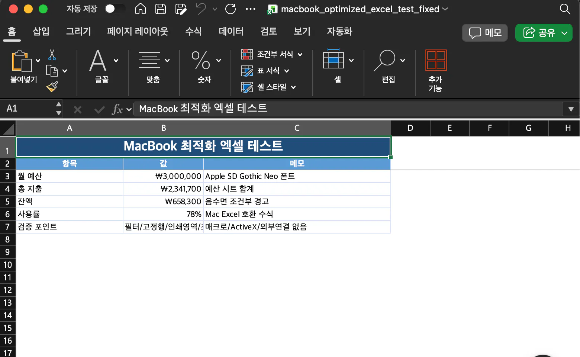This screenshot has height=357, width=580.
Task: Expand the 숫자 (Number) group dropdown
Action: (219, 61)
